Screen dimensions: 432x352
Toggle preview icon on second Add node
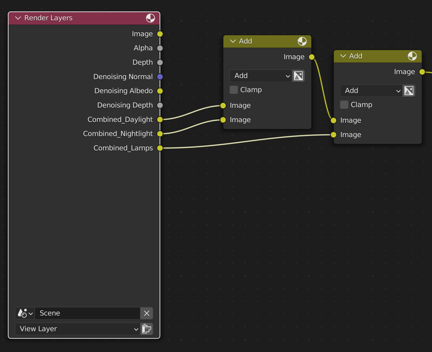(x=412, y=56)
